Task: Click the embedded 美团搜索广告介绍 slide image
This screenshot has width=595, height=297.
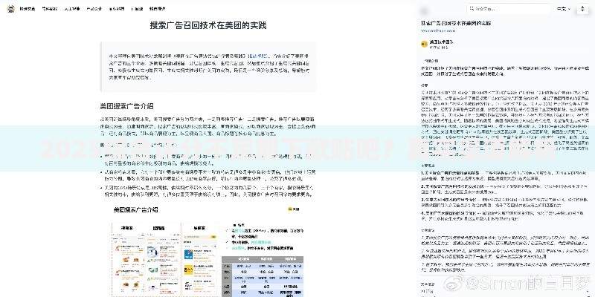Action: click(x=208, y=249)
